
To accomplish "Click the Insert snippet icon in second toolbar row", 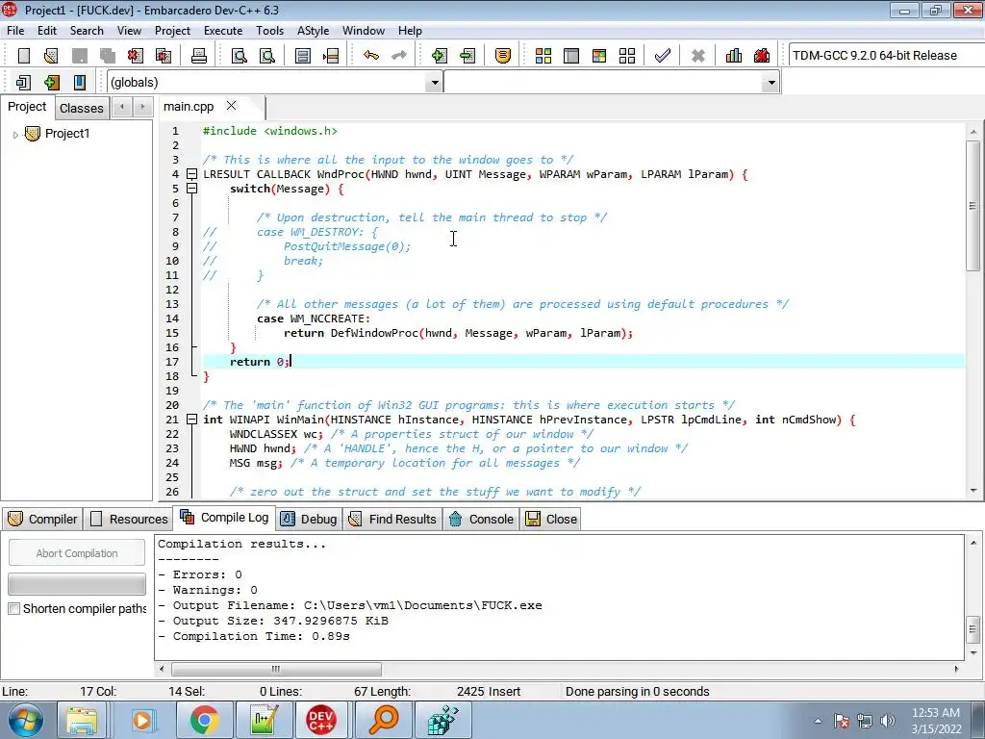I will (x=23, y=83).
